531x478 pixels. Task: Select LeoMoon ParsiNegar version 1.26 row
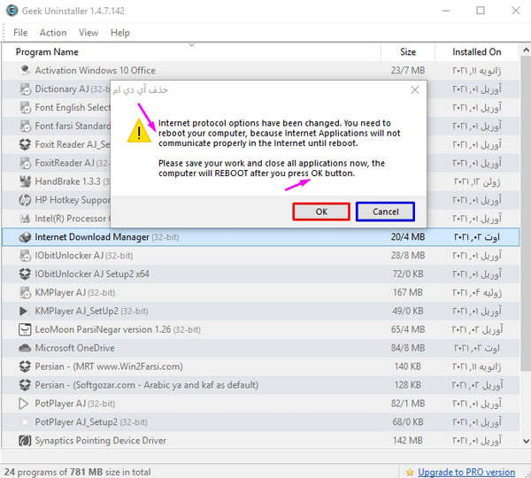click(261, 329)
